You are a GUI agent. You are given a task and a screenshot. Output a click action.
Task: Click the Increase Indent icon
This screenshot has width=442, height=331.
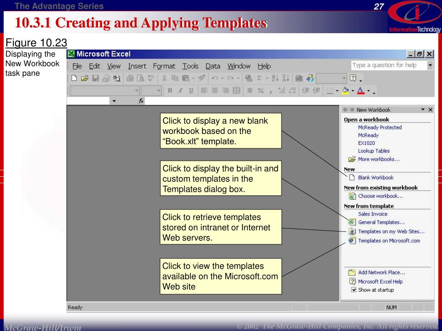316,91
